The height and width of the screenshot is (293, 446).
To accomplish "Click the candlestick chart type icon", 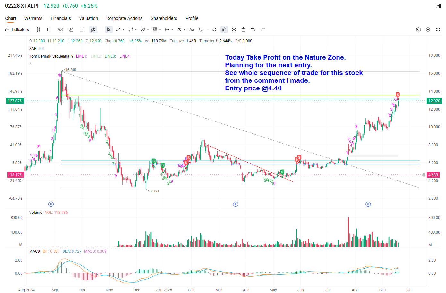I will click(x=39, y=29).
